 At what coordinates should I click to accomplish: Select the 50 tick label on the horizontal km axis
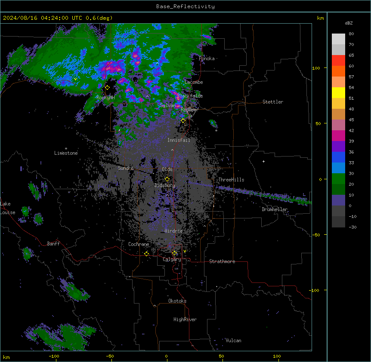221,356
